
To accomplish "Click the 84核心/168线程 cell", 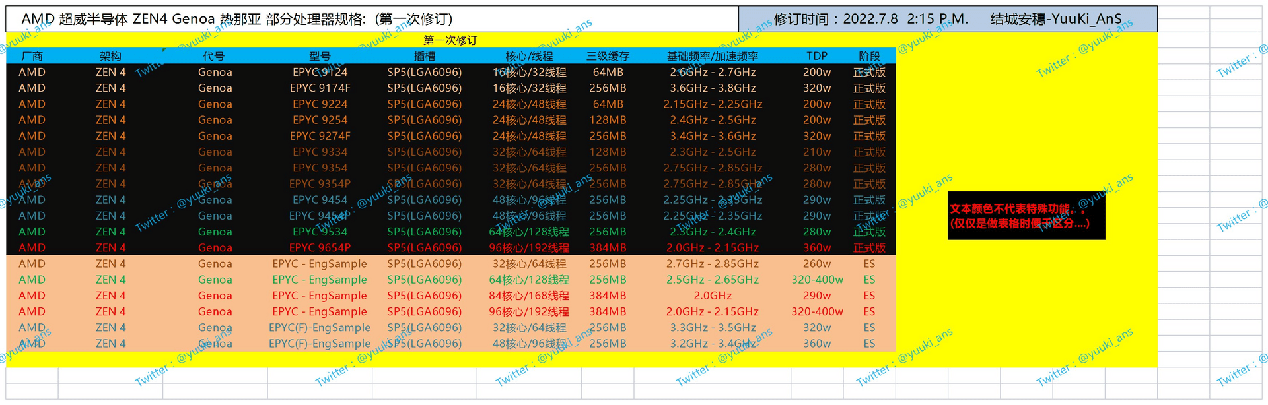I will click(529, 296).
